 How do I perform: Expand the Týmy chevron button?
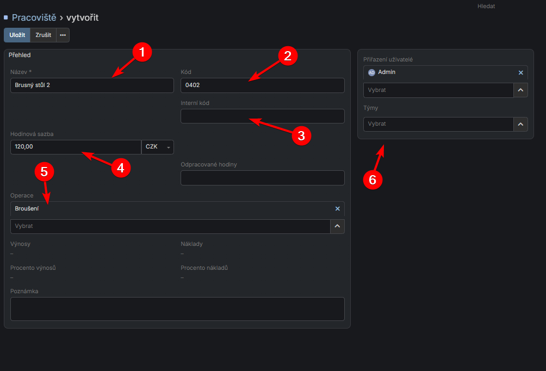[520, 125]
